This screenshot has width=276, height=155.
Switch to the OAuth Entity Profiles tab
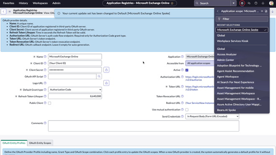14,143
